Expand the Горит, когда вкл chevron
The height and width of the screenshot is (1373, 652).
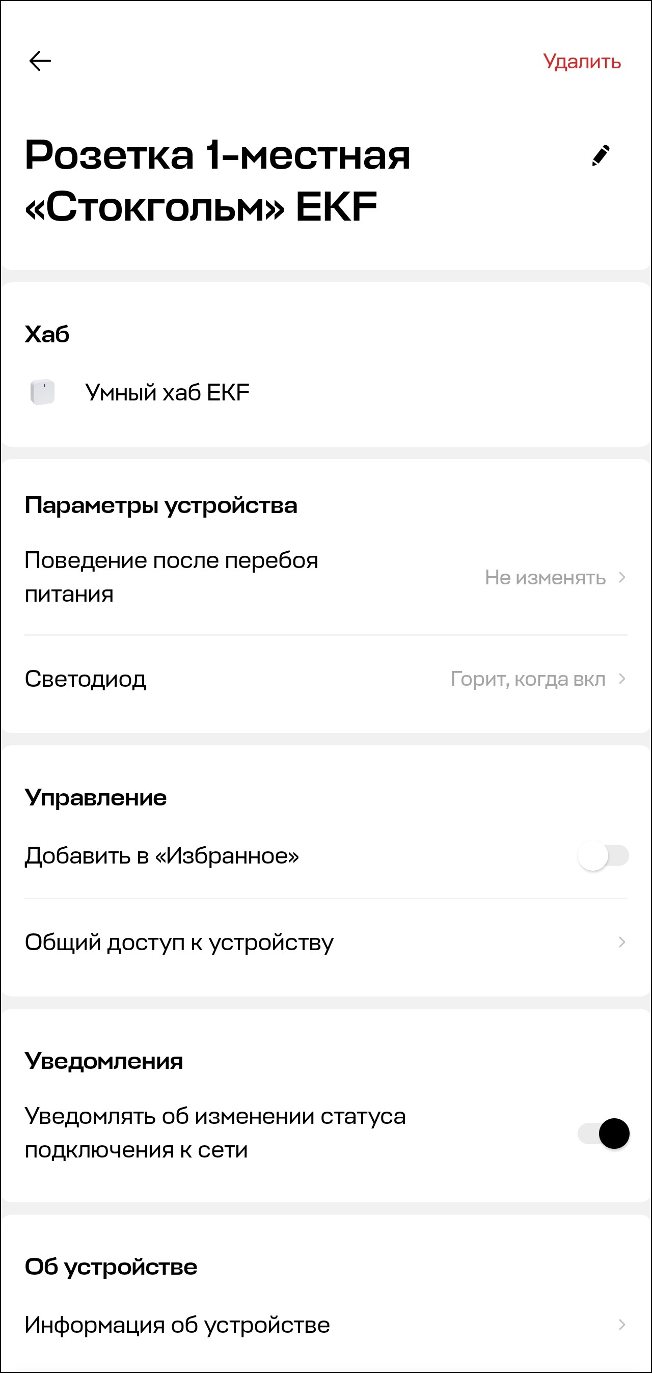621,679
